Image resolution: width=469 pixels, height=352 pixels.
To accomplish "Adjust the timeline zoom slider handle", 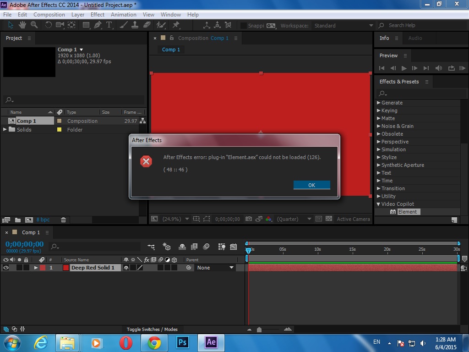I will [259, 330].
